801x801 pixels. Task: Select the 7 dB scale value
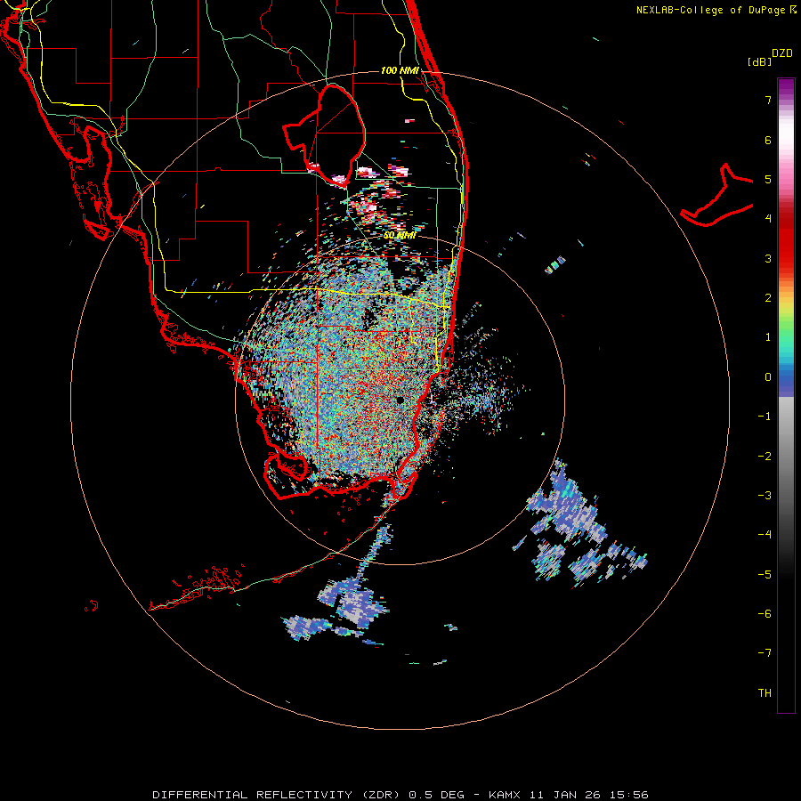click(x=768, y=100)
